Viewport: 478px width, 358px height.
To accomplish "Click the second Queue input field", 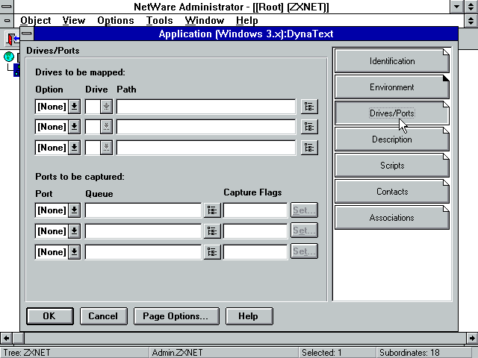I will [143, 231].
